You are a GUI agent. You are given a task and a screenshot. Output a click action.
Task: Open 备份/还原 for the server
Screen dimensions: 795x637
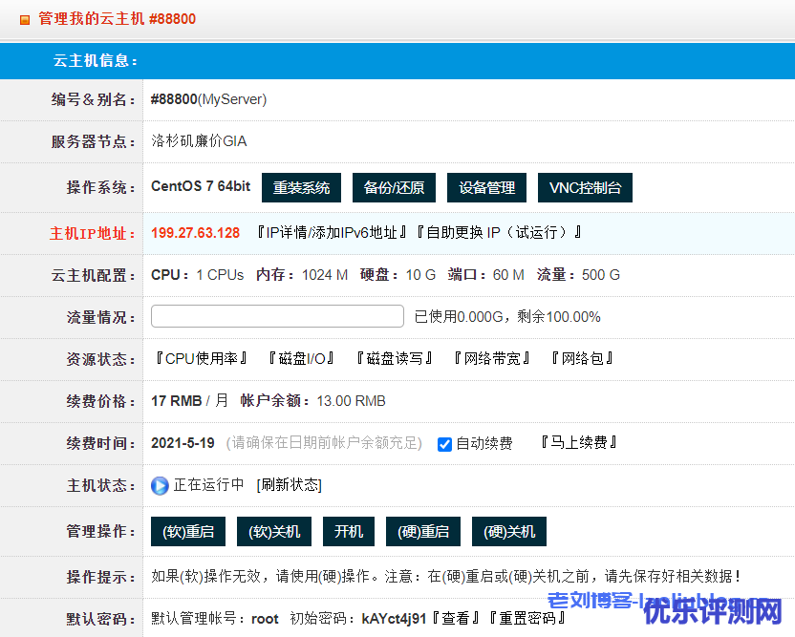point(394,188)
